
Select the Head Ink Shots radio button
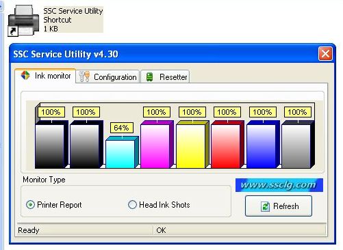(132, 205)
